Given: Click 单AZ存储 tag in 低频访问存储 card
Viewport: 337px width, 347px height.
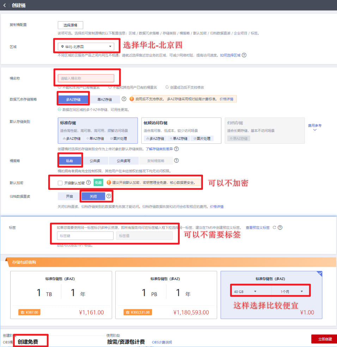Looking at the screenshot, I should click(179, 138).
